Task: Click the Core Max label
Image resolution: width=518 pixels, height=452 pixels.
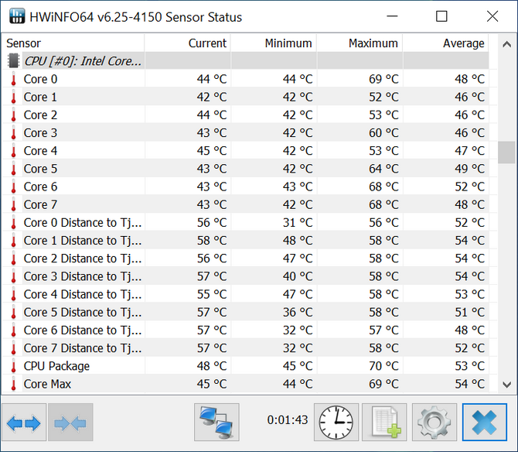Action: pyautogui.click(x=47, y=384)
